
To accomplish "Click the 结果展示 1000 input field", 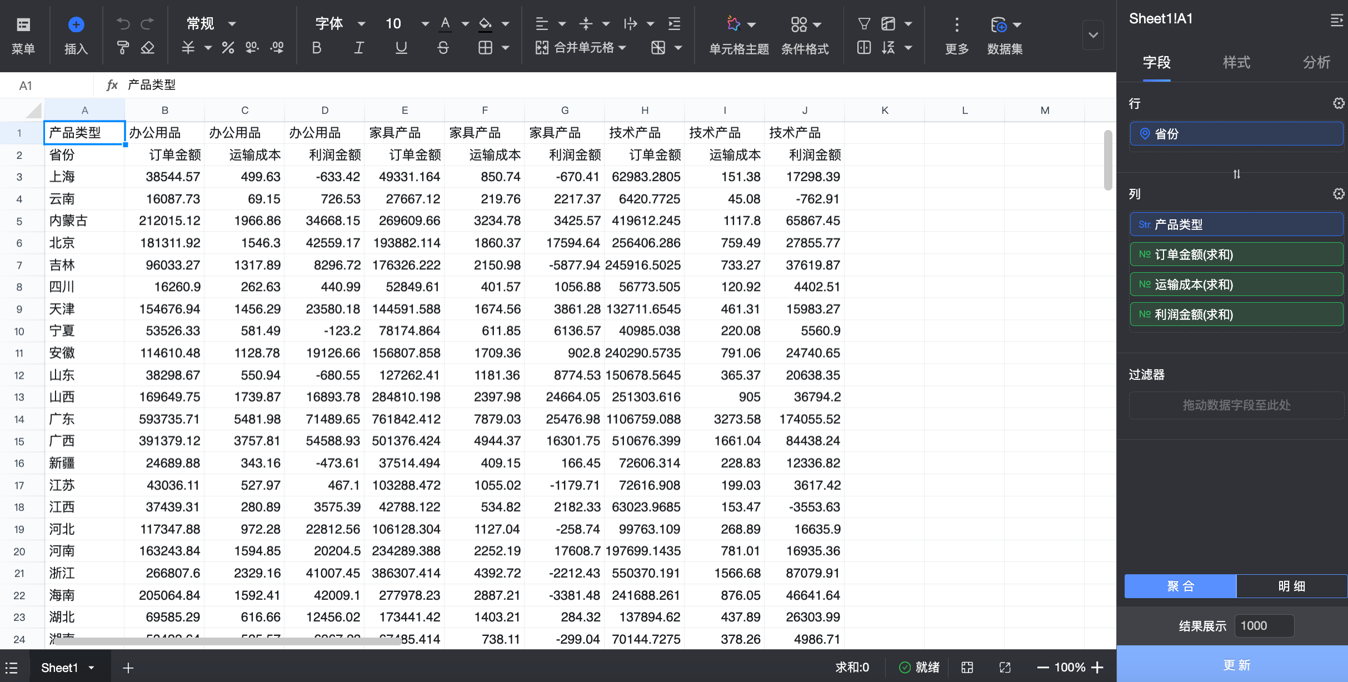I will click(x=1264, y=626).
